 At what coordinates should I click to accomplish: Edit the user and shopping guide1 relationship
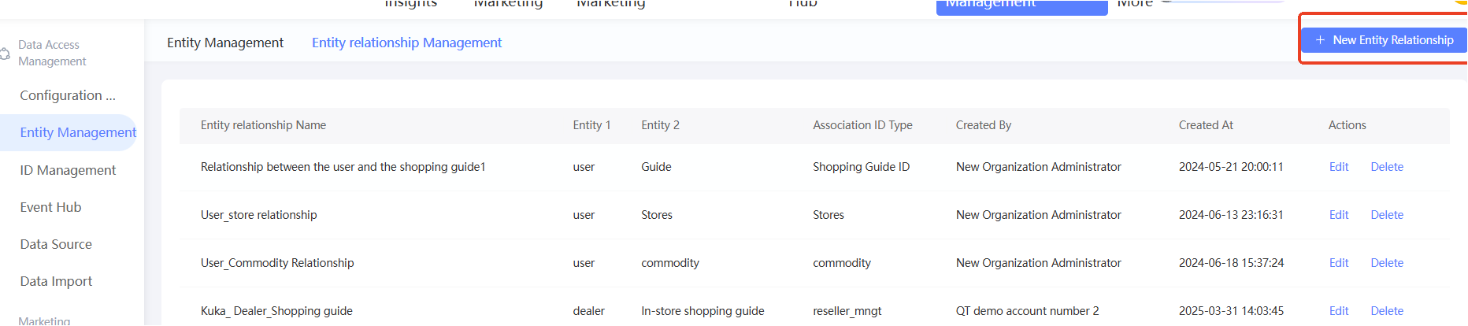[x=1339, y=167]
